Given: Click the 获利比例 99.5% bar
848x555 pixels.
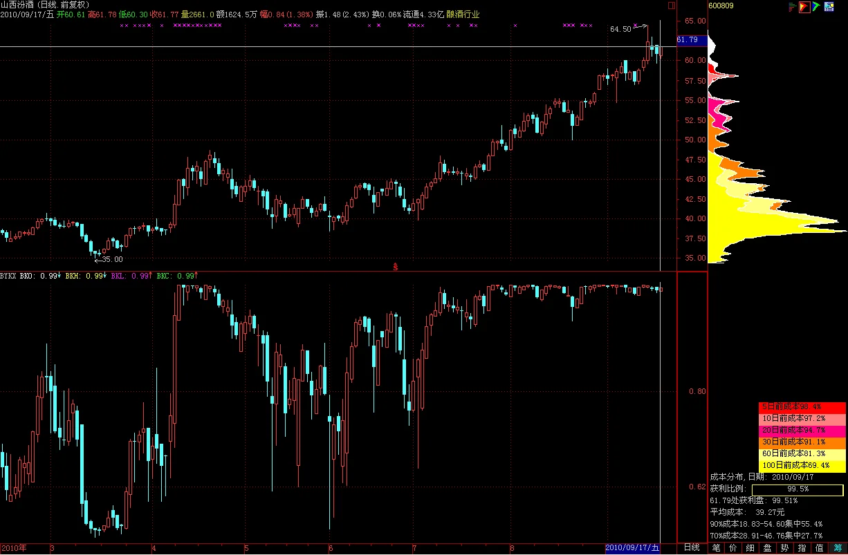Looking at the screenshot, I should click(x=798, y=489).
